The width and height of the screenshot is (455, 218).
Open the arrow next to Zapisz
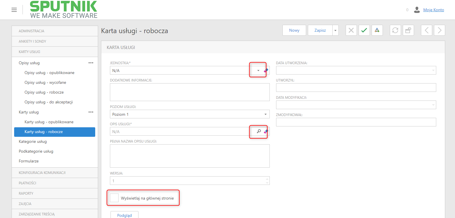point(335,30)
